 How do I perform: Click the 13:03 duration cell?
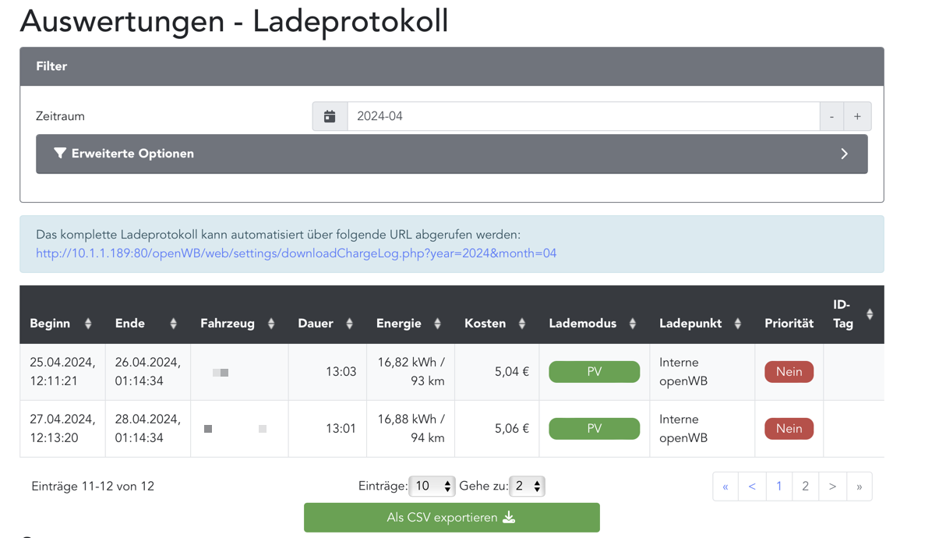pyautogui.click(x=327, y=372)
